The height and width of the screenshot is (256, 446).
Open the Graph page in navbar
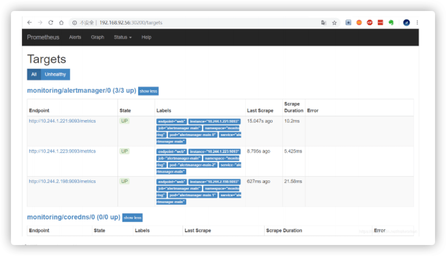coord(97,37)
